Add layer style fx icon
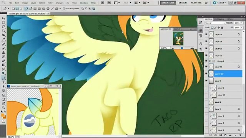Screen dimensions: 246x138 pyautogui.click(x=216, y=135)
